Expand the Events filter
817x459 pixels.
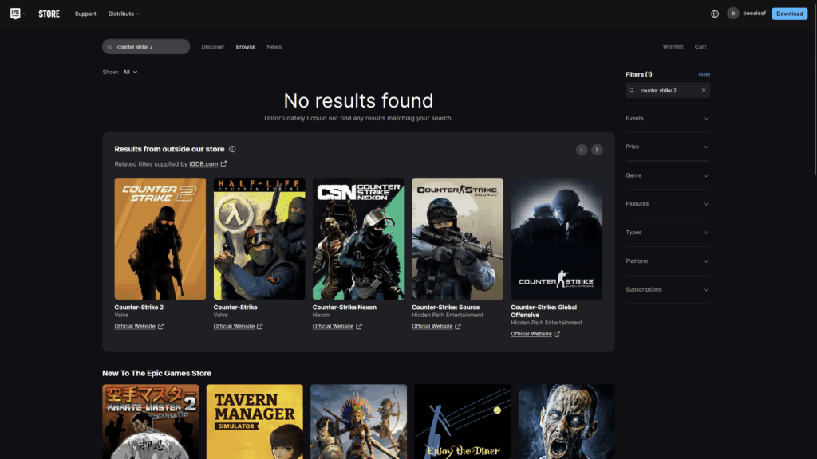668,119
